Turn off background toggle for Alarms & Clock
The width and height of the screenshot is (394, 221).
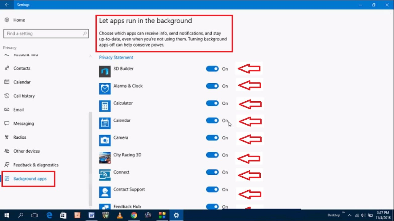212,86
